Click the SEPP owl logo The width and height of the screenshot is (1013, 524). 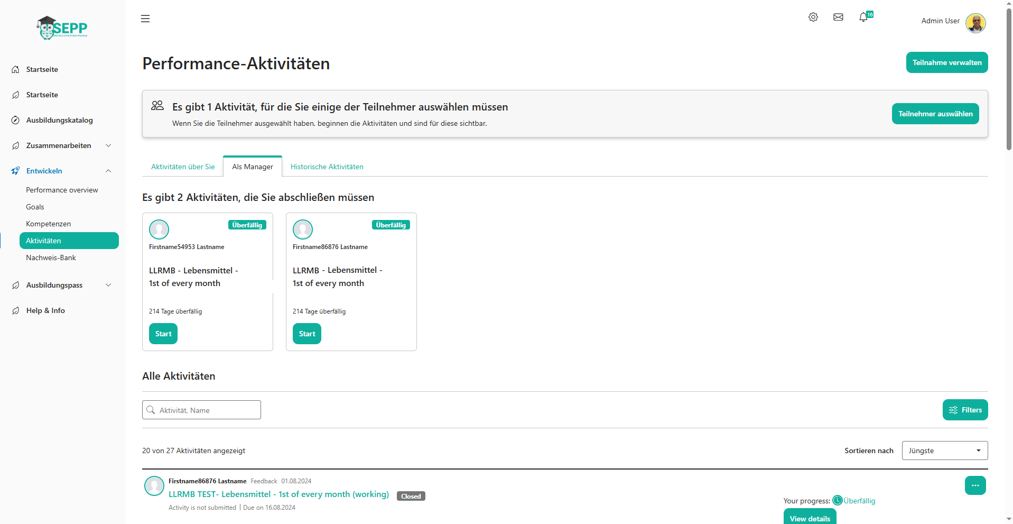click(x=62, y=27)
